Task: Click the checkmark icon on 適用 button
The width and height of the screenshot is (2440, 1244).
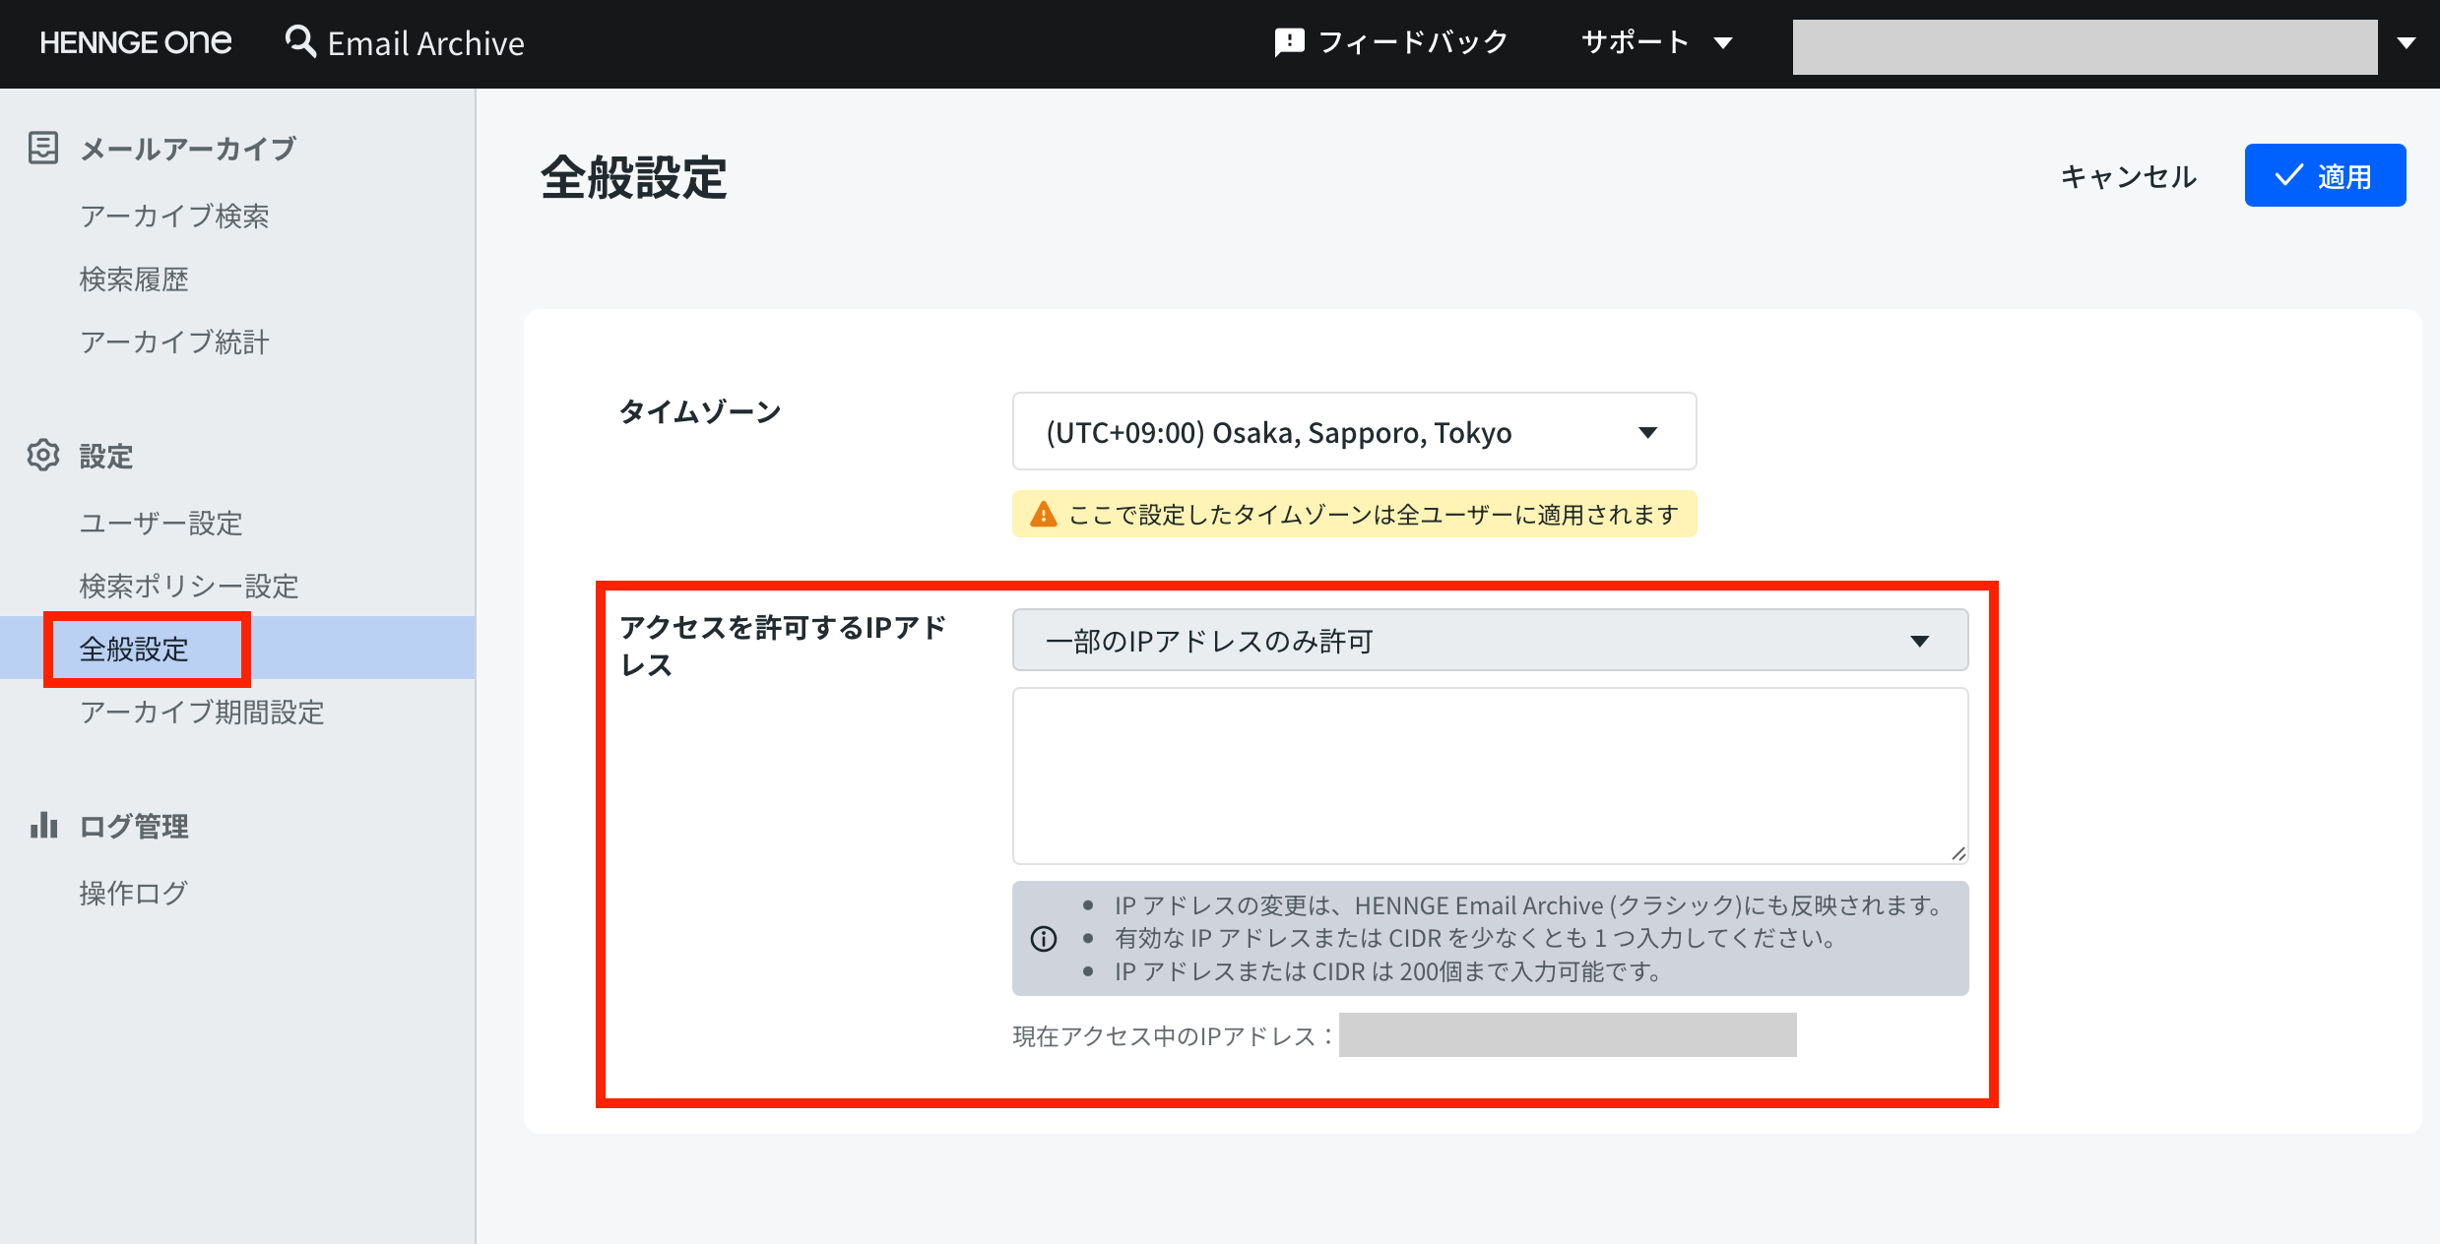Action: (x=2288, y=175)
